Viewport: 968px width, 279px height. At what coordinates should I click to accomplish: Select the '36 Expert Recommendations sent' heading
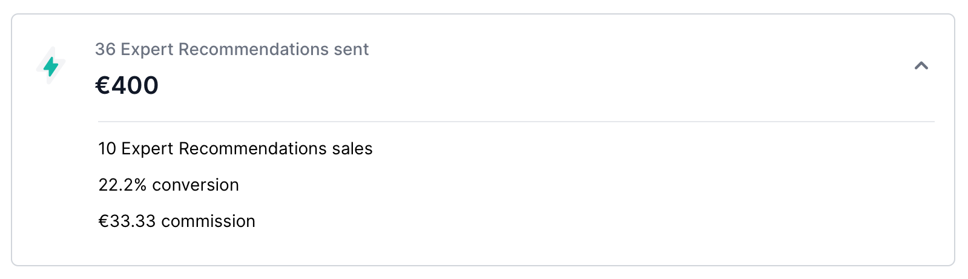point(232,49)
